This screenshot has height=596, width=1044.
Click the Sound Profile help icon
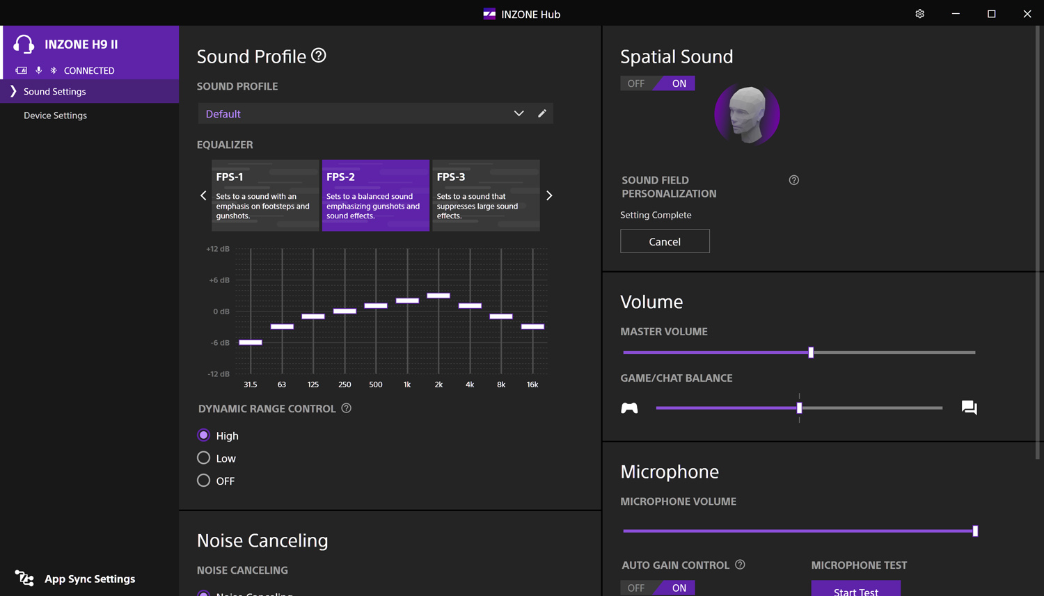coord(319,56)
